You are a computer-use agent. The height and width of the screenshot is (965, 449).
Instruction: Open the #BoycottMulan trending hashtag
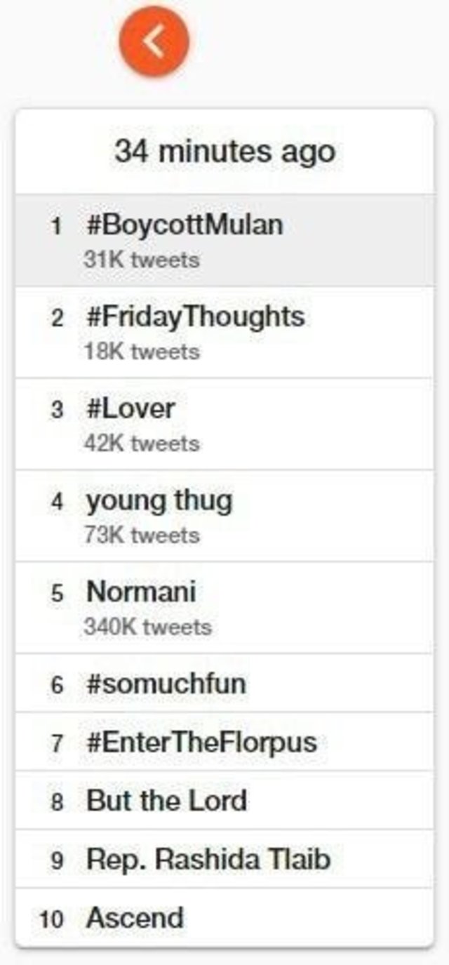185,225
